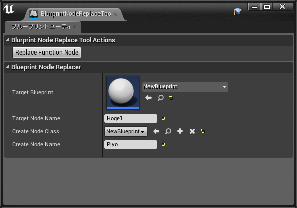Close the BlurprintNodeReplaceToo tab

[x=115, y=14]
